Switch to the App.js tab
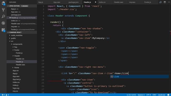Screen dimensions: 171x96 coord(41,2)
